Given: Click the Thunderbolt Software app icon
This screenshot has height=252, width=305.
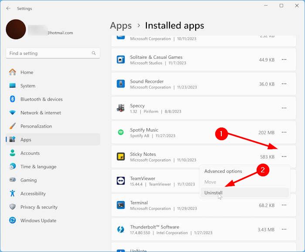Looking at the screenshot, I should [121, 229].
